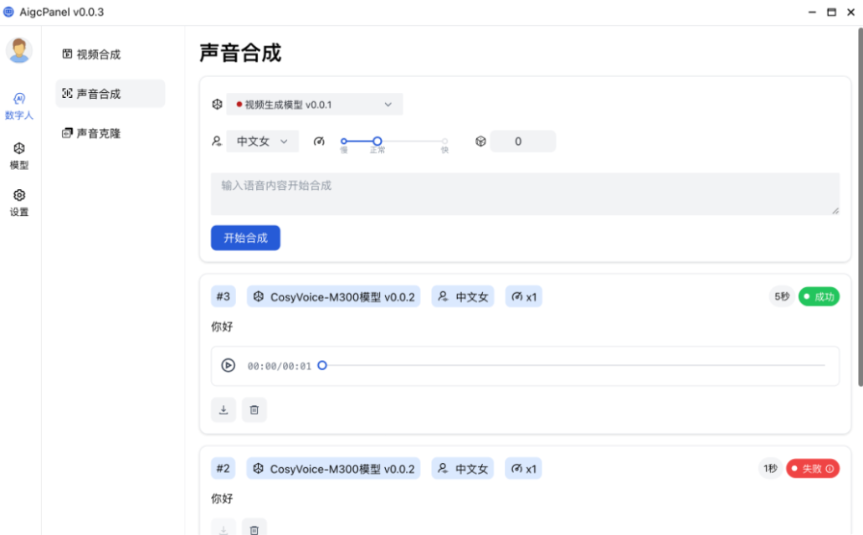Screen dimensions: 863x535
Task: Focus the seed number field showing 0
Action: (x=523, y=141)
